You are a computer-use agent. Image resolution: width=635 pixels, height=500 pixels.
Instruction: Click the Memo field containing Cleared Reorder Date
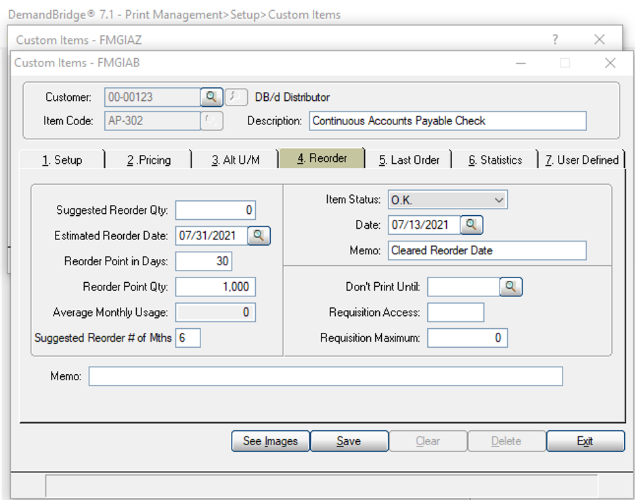pyautogui.click(x=487, y=250)
